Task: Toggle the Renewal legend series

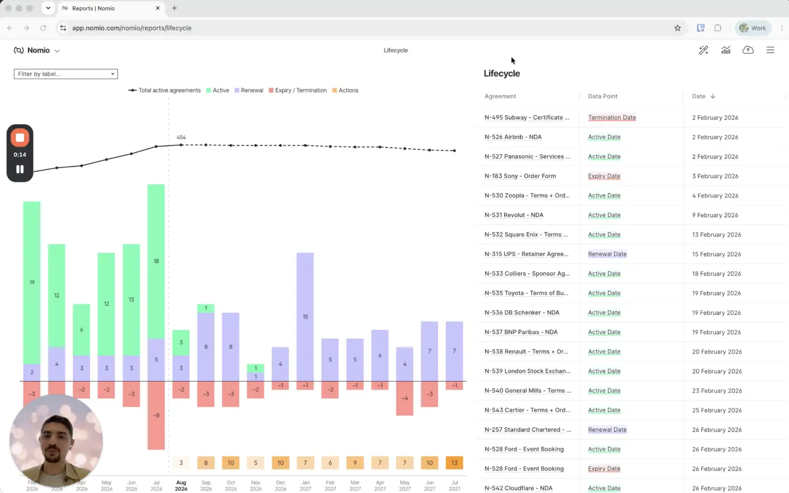Action: pyautogui.click(x=249, y=90)
